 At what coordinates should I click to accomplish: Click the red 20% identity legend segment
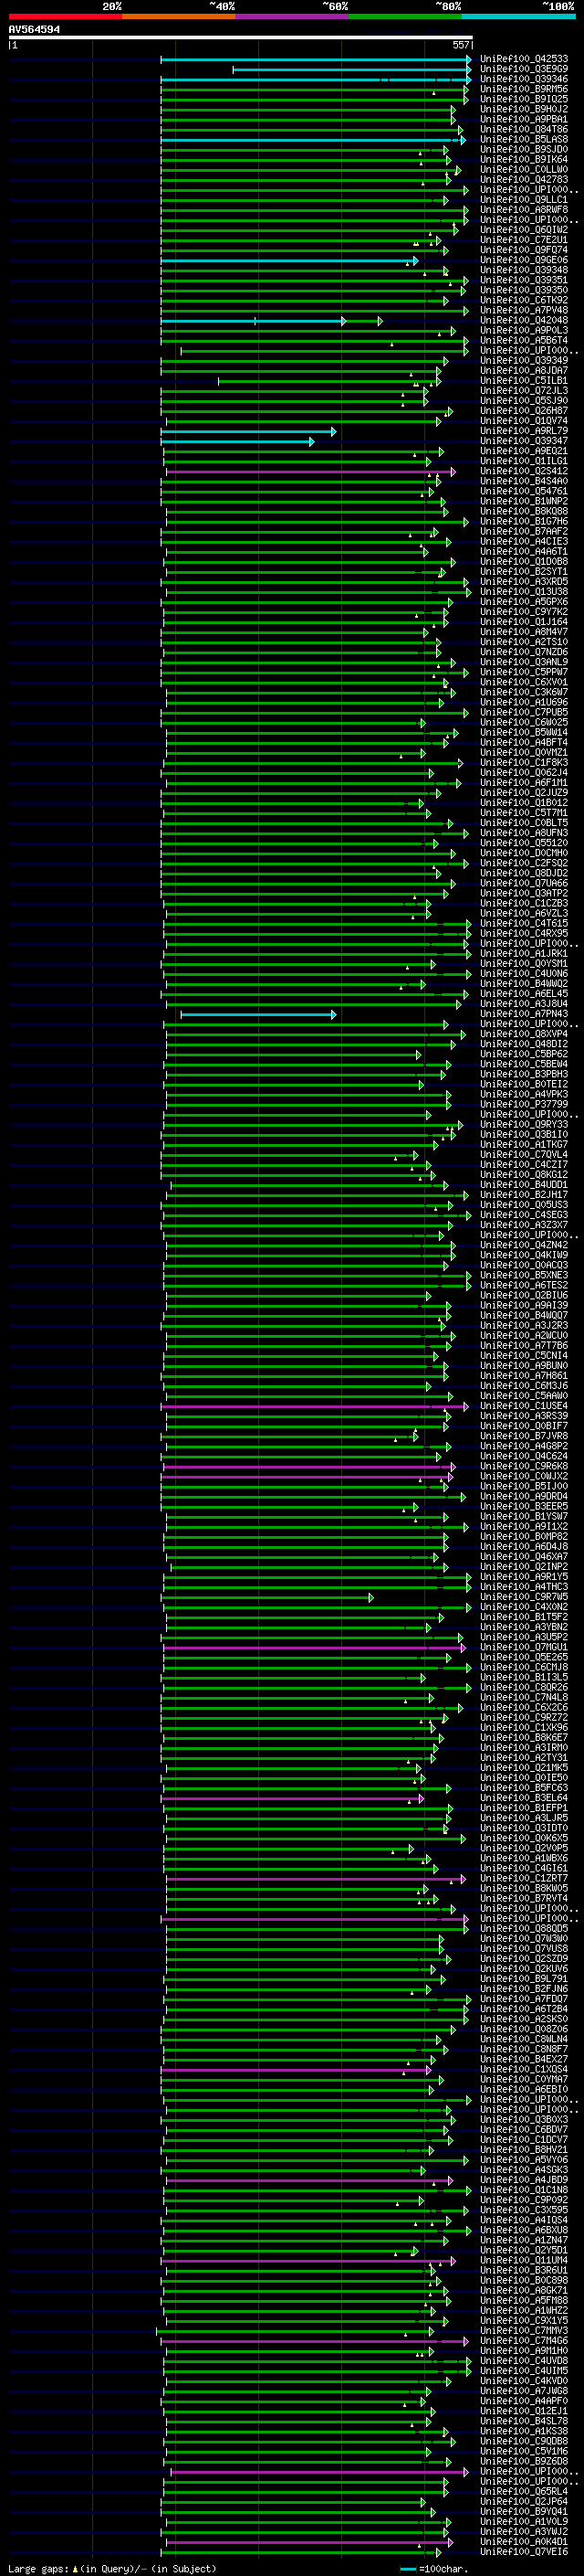pos(65,16)
